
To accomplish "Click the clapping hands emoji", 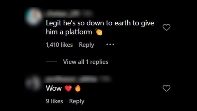I will coord(99,32).
